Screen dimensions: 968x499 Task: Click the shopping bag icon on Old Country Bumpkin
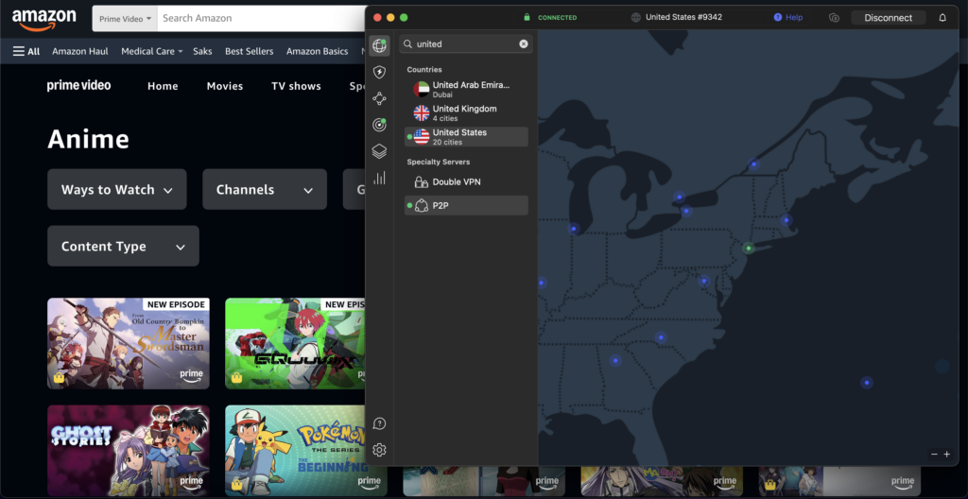59,377
